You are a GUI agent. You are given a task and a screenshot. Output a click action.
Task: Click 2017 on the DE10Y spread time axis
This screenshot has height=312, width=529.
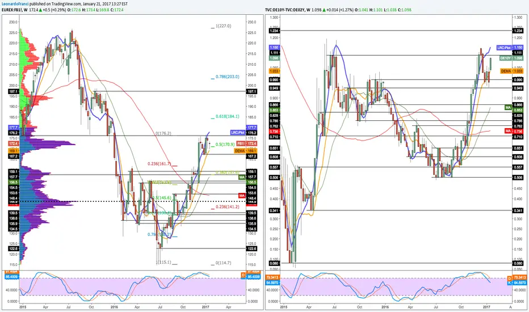point(486,307)
